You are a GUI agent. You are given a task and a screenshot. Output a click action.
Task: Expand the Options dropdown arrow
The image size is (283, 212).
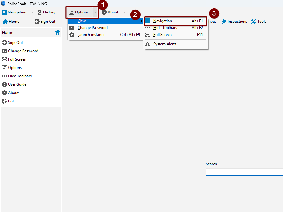[x=95, y=12]
